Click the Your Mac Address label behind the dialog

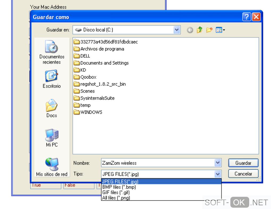(x=48, y=7)
